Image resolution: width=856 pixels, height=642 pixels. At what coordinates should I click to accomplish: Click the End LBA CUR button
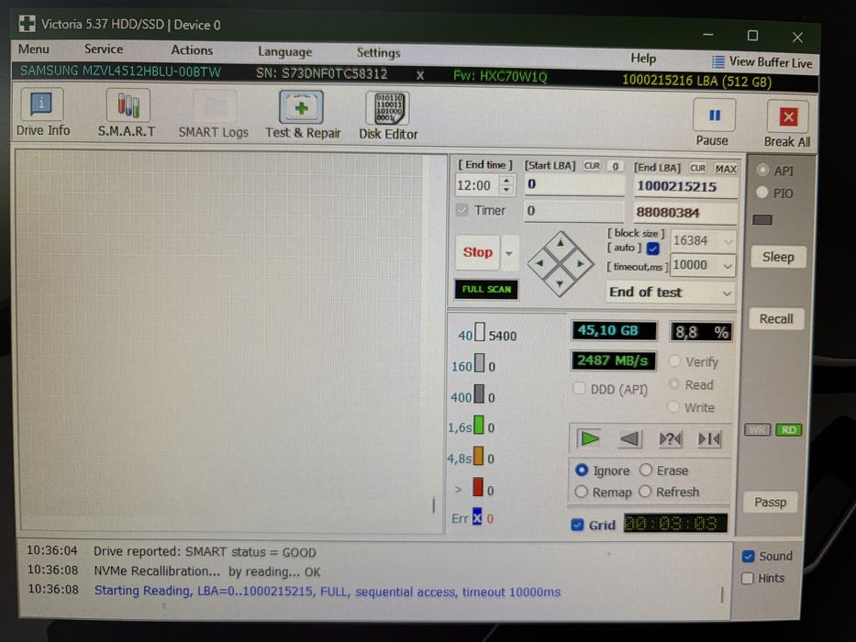pyautogui.click(x=697, y=168)
